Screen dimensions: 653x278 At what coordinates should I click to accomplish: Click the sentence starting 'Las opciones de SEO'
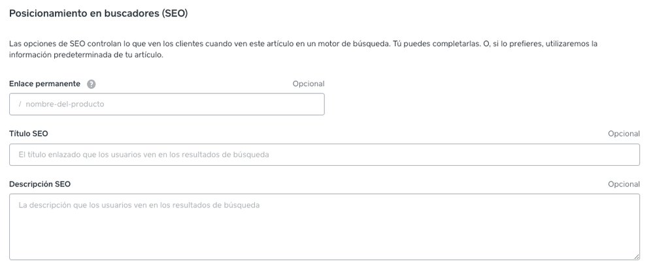coord(196,44)
